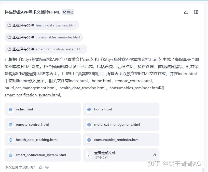Click the globe icon on index.html card
Screen dimensions: 208x172
(10, 109)
